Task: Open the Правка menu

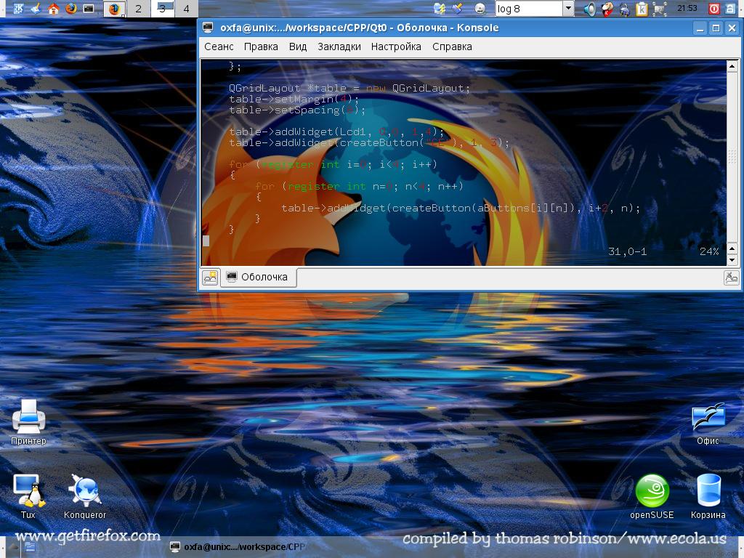Action: (x=261, y=46)
